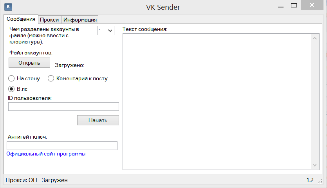Click the message box scroll-down arrow
This screenshot has width=327, height=188.
(314, 165)
